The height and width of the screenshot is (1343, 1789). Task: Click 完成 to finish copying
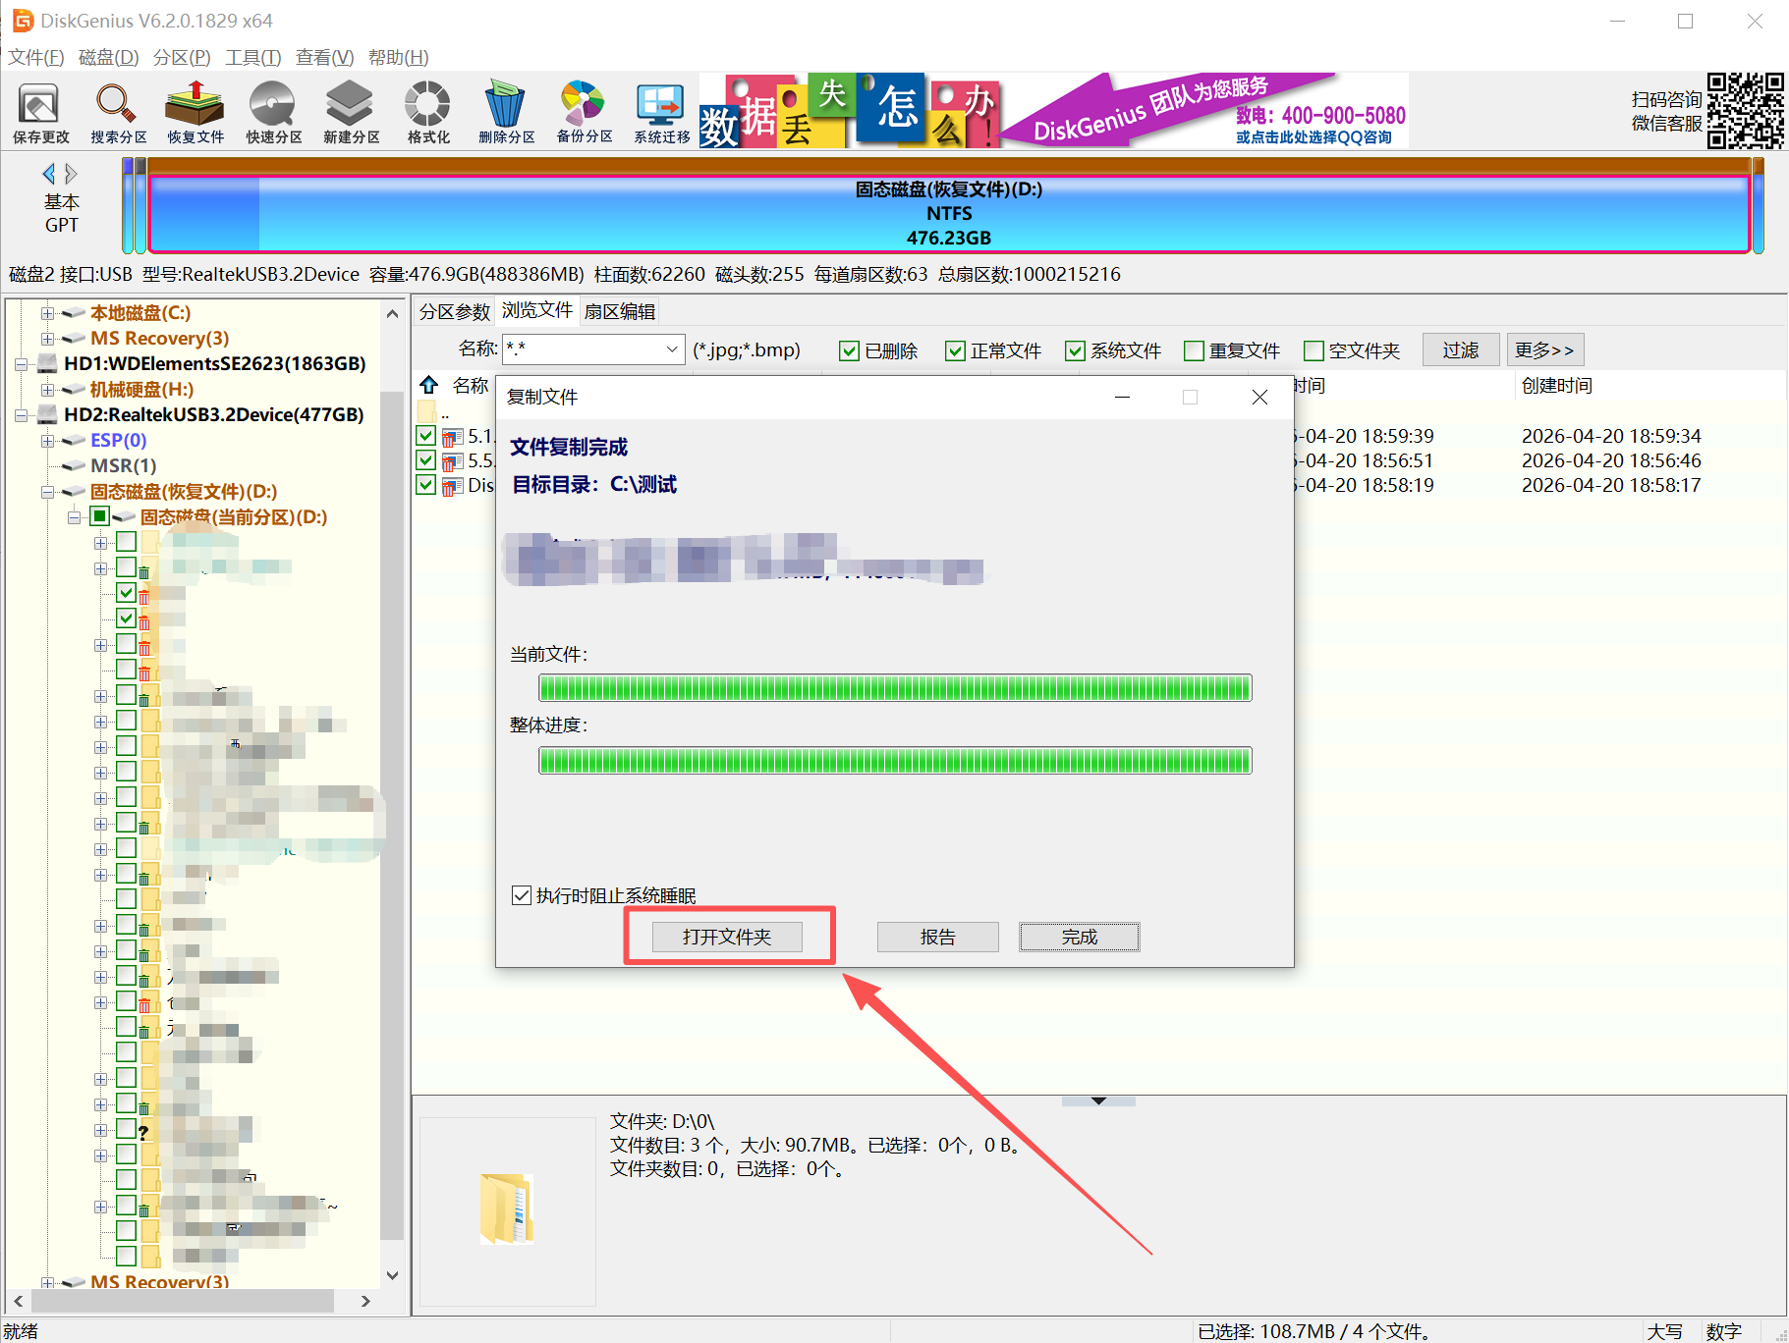(1080, 937)
